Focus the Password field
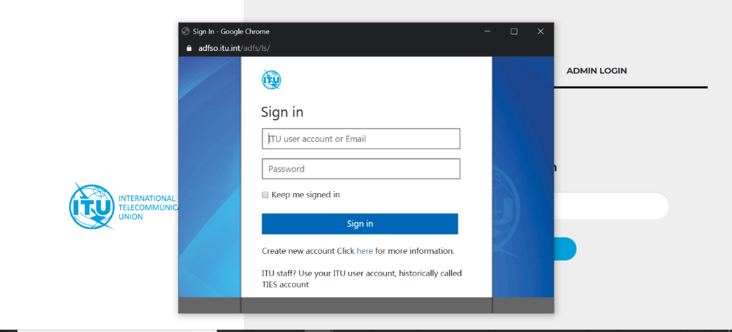The image size is (732, 332). click(361, 169)
